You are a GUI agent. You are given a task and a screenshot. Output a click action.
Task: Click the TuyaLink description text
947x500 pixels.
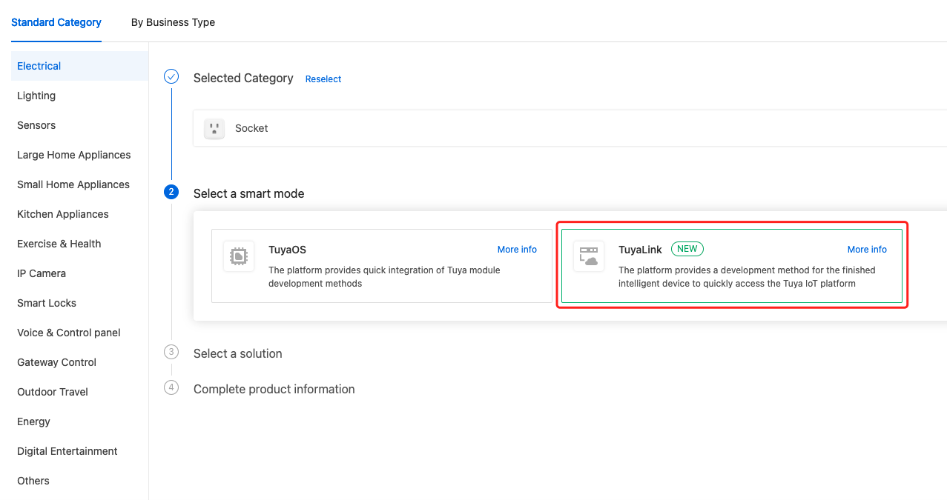pyautogui.click(x=747, y=277)
